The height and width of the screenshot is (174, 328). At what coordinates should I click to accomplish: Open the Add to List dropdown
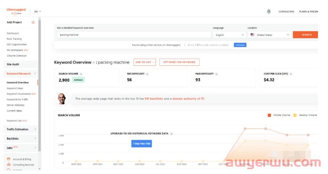point(144,62)
